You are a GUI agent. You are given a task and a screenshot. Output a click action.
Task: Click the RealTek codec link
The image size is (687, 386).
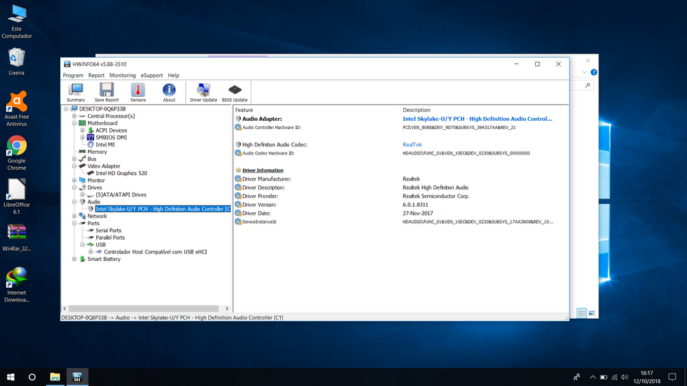(412, 145)
